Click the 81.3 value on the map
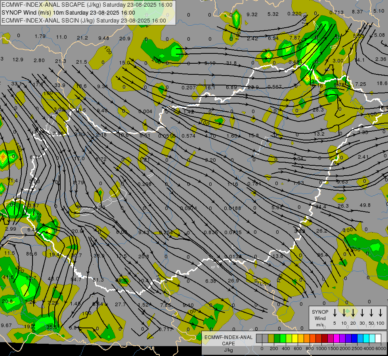 (x=98, y=280)
